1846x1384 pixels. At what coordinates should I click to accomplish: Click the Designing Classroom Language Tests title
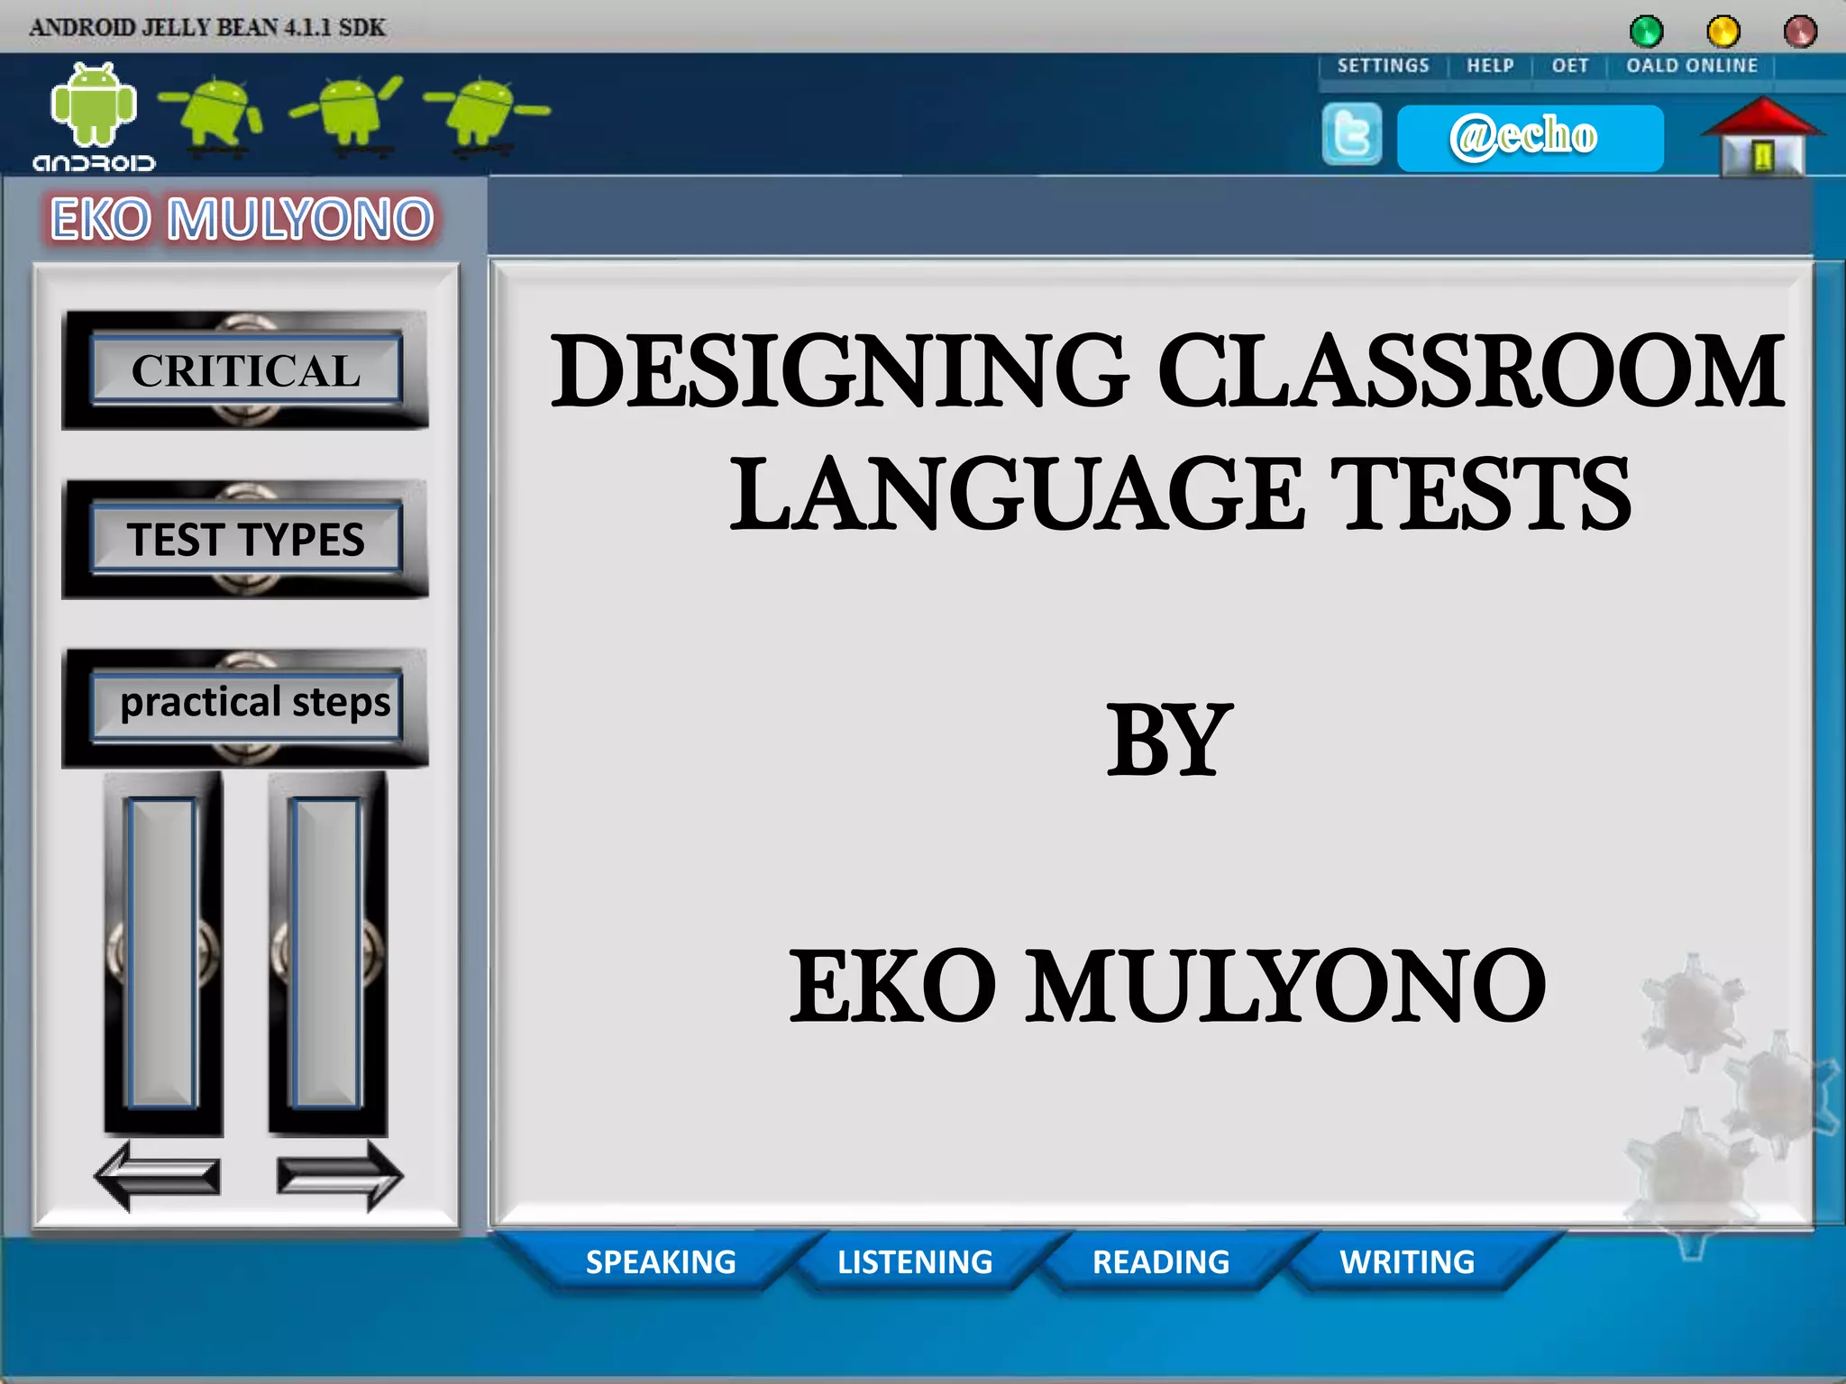(1168, 432)
